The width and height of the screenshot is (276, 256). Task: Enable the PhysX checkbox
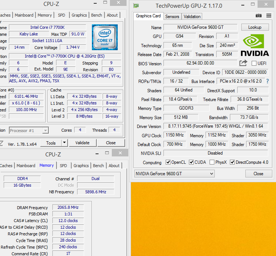(212, 162)
